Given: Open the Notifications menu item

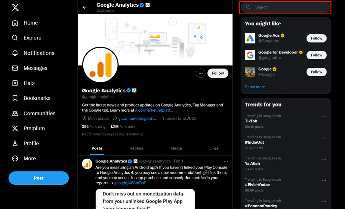Looking at the screenshot, I should 33,53.
